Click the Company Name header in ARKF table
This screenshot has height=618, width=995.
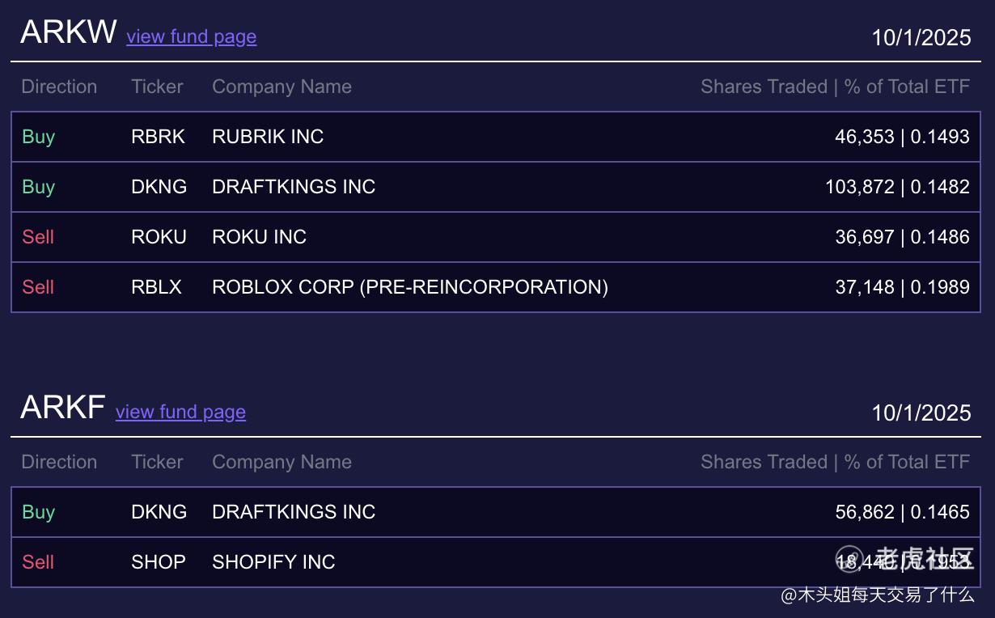click(282, 462)
